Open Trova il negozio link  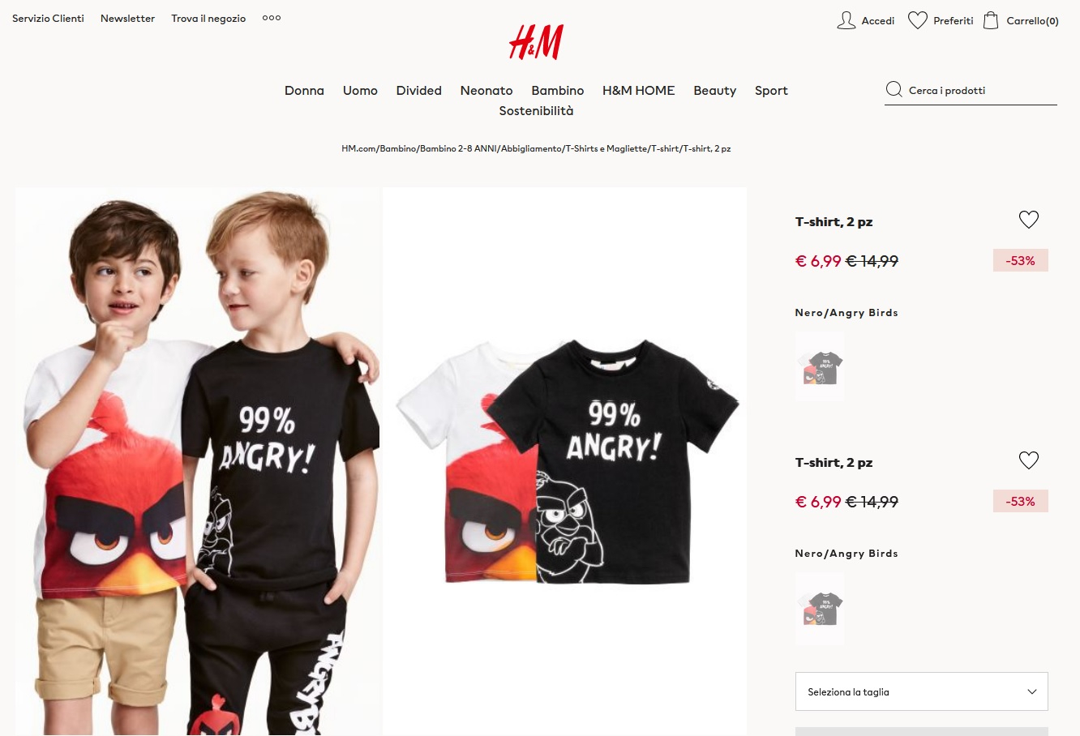(208, 18)
